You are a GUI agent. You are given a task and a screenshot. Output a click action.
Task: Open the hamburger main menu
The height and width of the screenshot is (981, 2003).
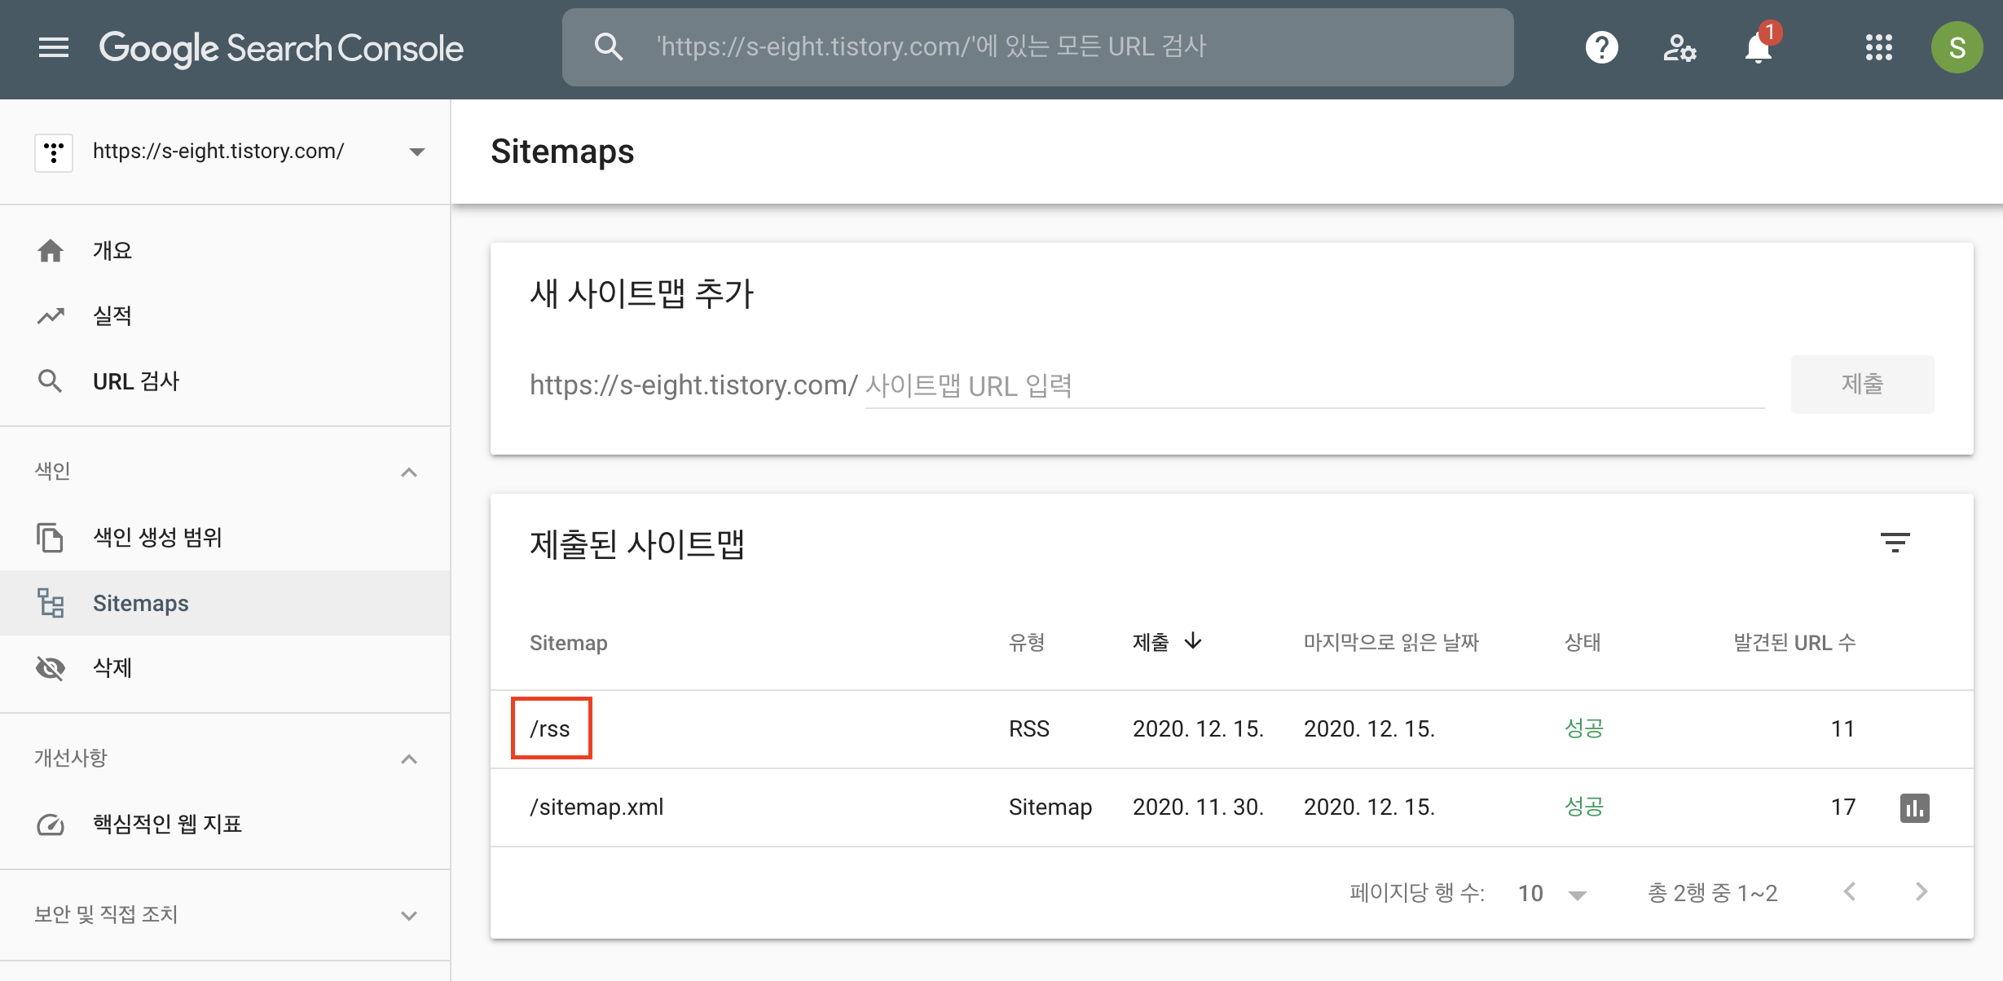pyautogui.click(x=54, y=47)
